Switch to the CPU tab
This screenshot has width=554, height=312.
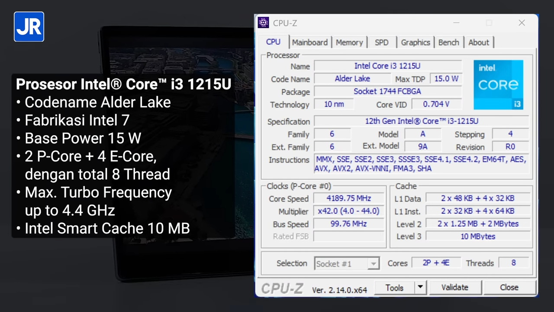(273, 42)
